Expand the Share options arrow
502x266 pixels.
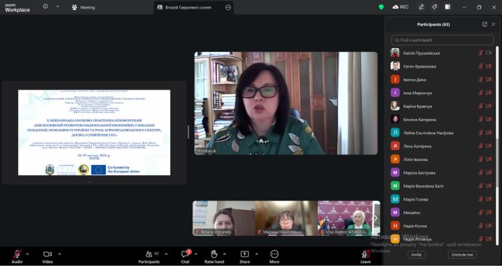(x=256, y=254)
